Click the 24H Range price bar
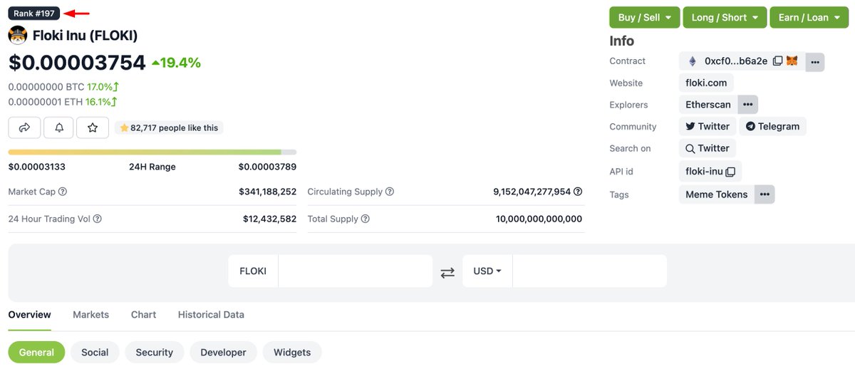 (152, 152)
